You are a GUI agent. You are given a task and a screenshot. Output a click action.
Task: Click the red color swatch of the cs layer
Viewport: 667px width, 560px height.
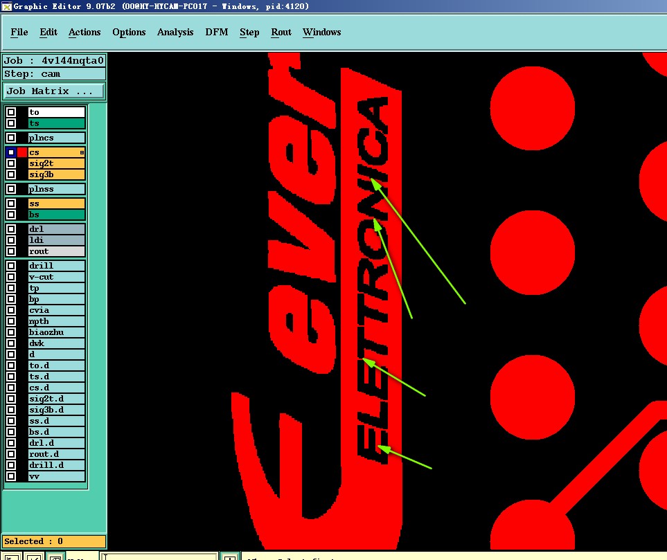tap(22, 152)
